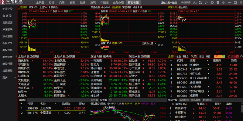Open the fx formula manager

click(207, 2)
